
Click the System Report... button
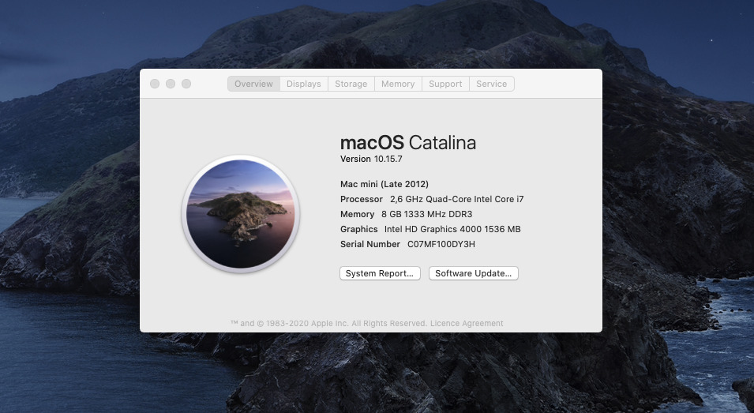pos(380,273)
